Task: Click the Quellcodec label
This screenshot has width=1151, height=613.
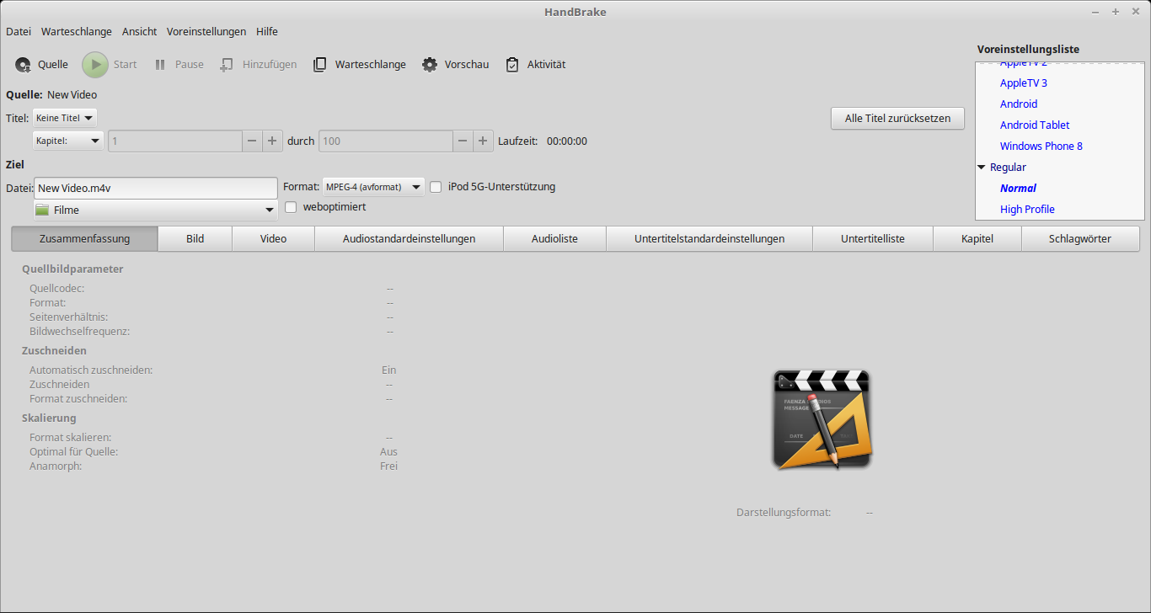Action: (x=56, y=288)
